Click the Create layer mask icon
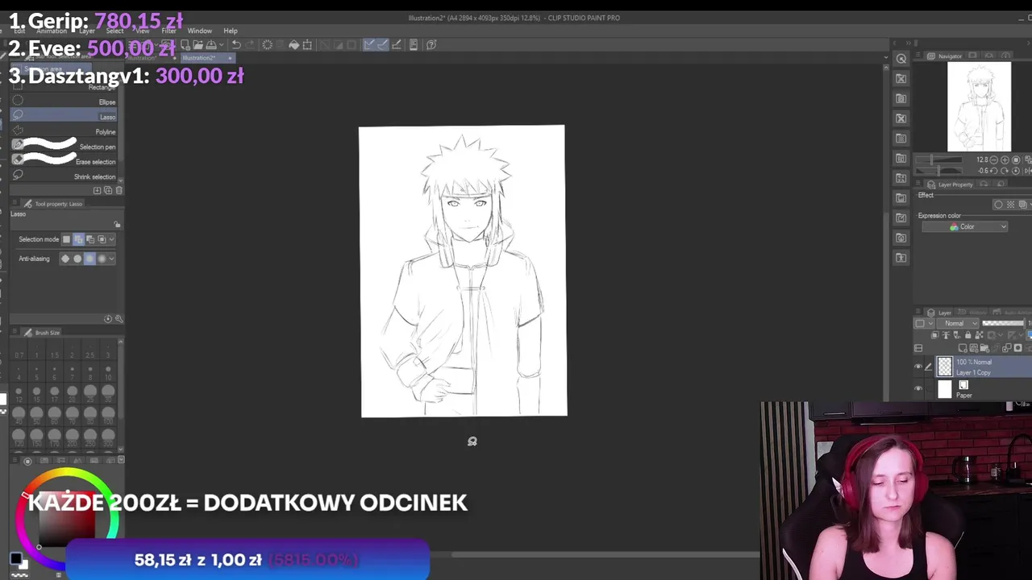 click(1017, 348)
